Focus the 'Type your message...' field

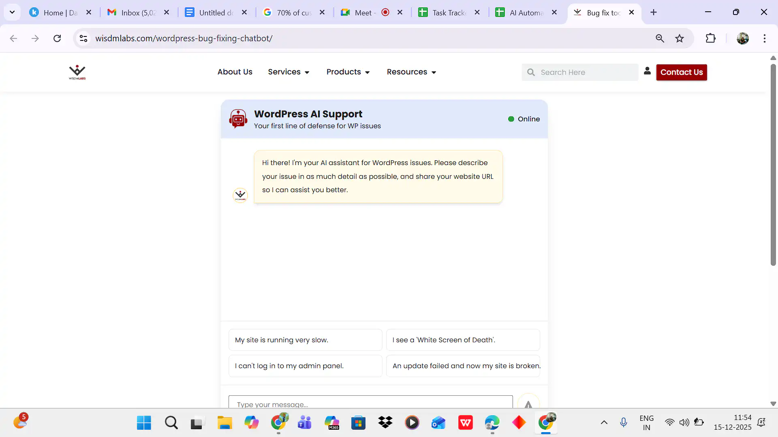click(370, 403)
